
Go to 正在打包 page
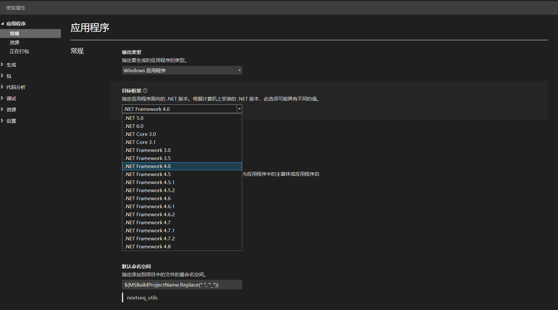pos(19,51)
